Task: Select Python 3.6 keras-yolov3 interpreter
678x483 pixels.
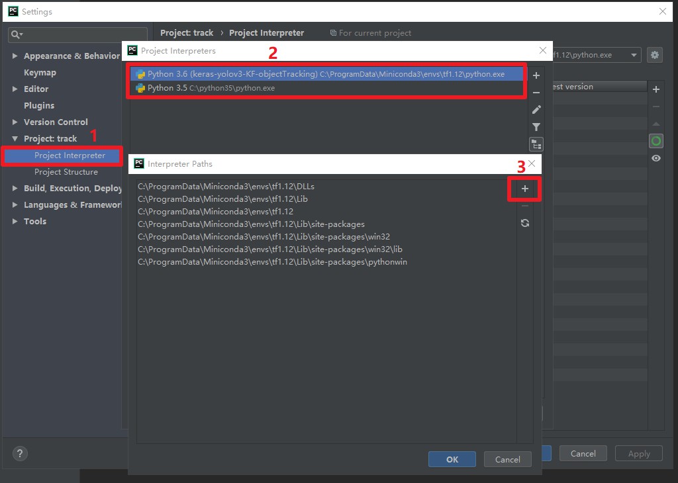Action: point(326,74)
